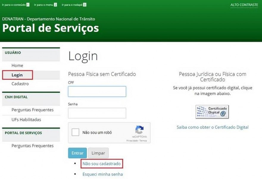Check the "Não sou um robô" checkbox
Viewport: 262px width, 179px height.
pos(76,133)
